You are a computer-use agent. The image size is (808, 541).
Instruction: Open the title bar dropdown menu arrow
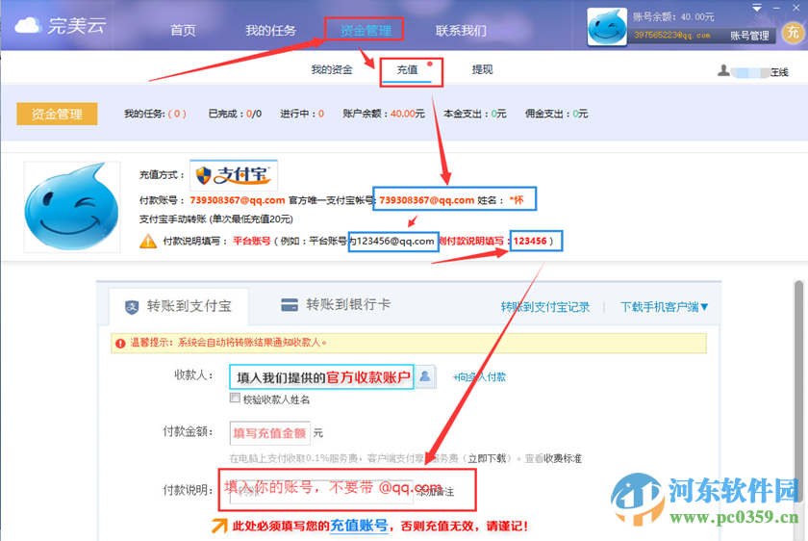pyautogui.click(x=756, y=8)
